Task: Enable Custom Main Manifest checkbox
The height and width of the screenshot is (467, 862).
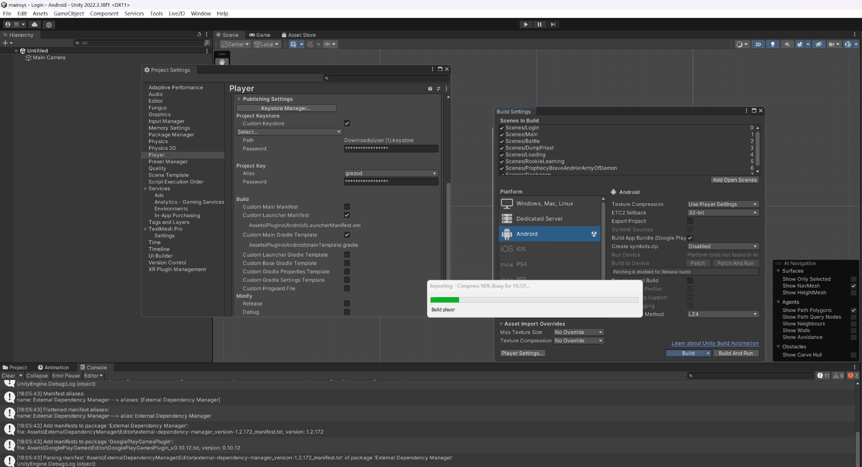Action: pos(347,207)
